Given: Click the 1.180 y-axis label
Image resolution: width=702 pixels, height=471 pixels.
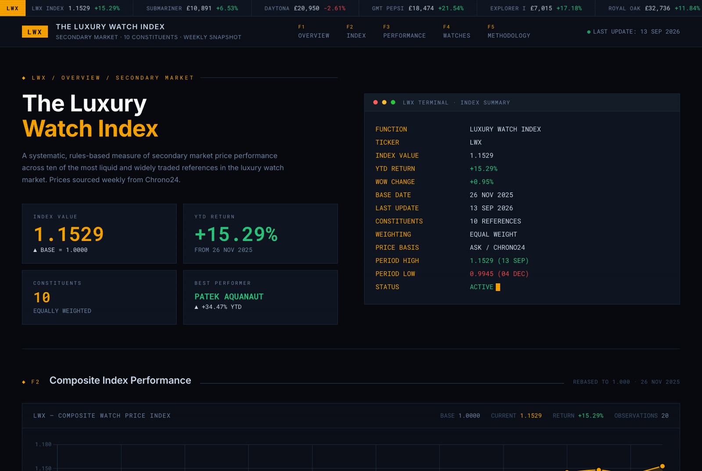Looking at the screenshot, I should (x=43, y=444).
